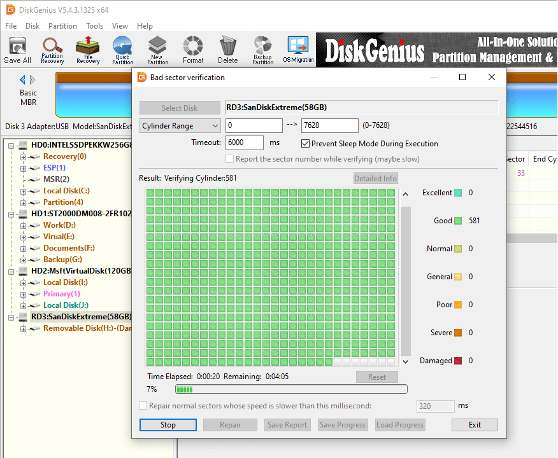Open the Partition Recovery tool

(x=52, y=50)
